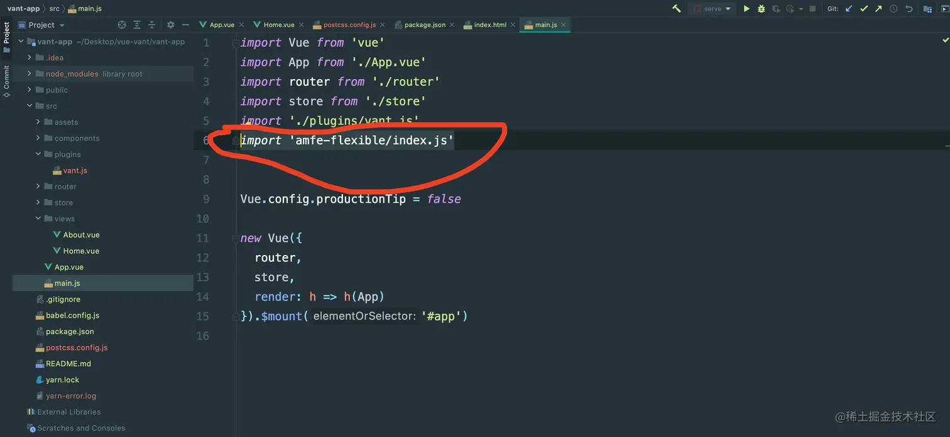The height and width of the screenshot is (437, 950).
Task: Close the main.js tab
Action: 564,25
